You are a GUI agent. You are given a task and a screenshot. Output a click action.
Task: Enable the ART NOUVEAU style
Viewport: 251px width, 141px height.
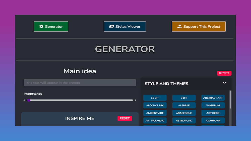(x=155, y=120)
